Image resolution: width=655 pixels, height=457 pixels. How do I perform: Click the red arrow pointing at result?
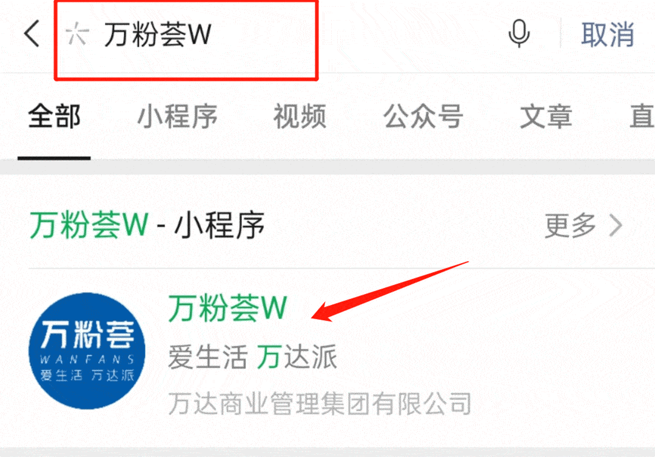(391, 292)
